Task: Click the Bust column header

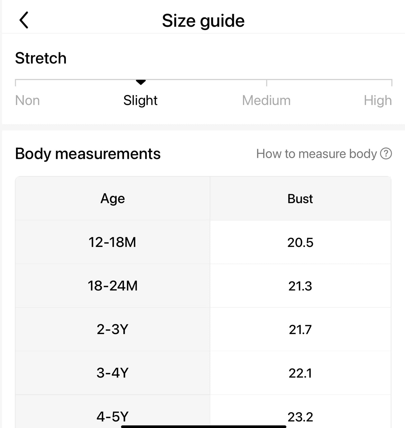Action: [x=300, y=199]
